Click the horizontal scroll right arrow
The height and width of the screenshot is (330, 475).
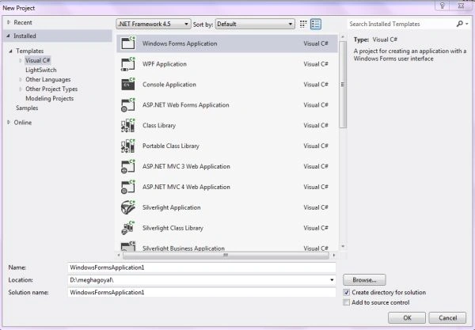point(334,256)
